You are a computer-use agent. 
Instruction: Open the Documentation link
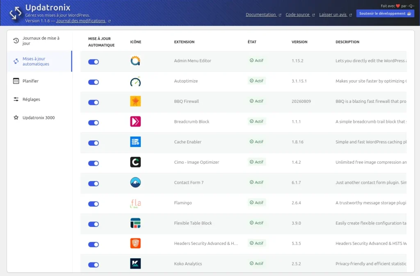[261, 15]
